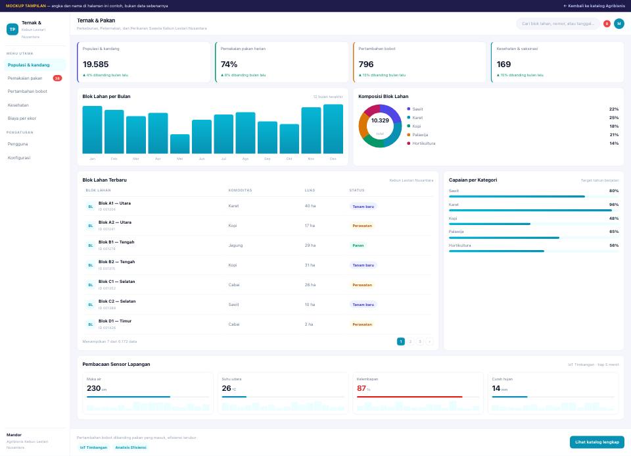
Task: Click the Karet 25% legend row
Action: tap(513, 118)
